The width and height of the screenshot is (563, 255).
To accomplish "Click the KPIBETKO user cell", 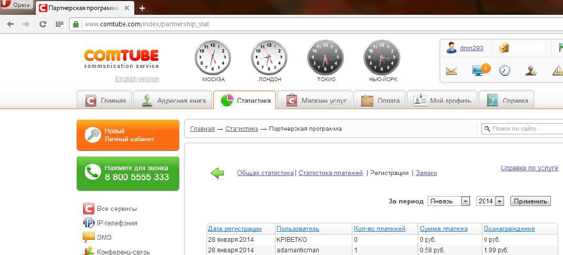I will click(x=313, y=240).
